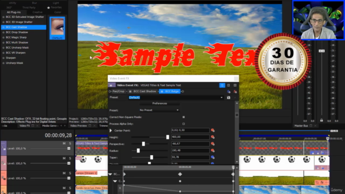Screen dimensions: 345x194
Task: Switch to the Video FX panel tab
Action: pos(25,126)
